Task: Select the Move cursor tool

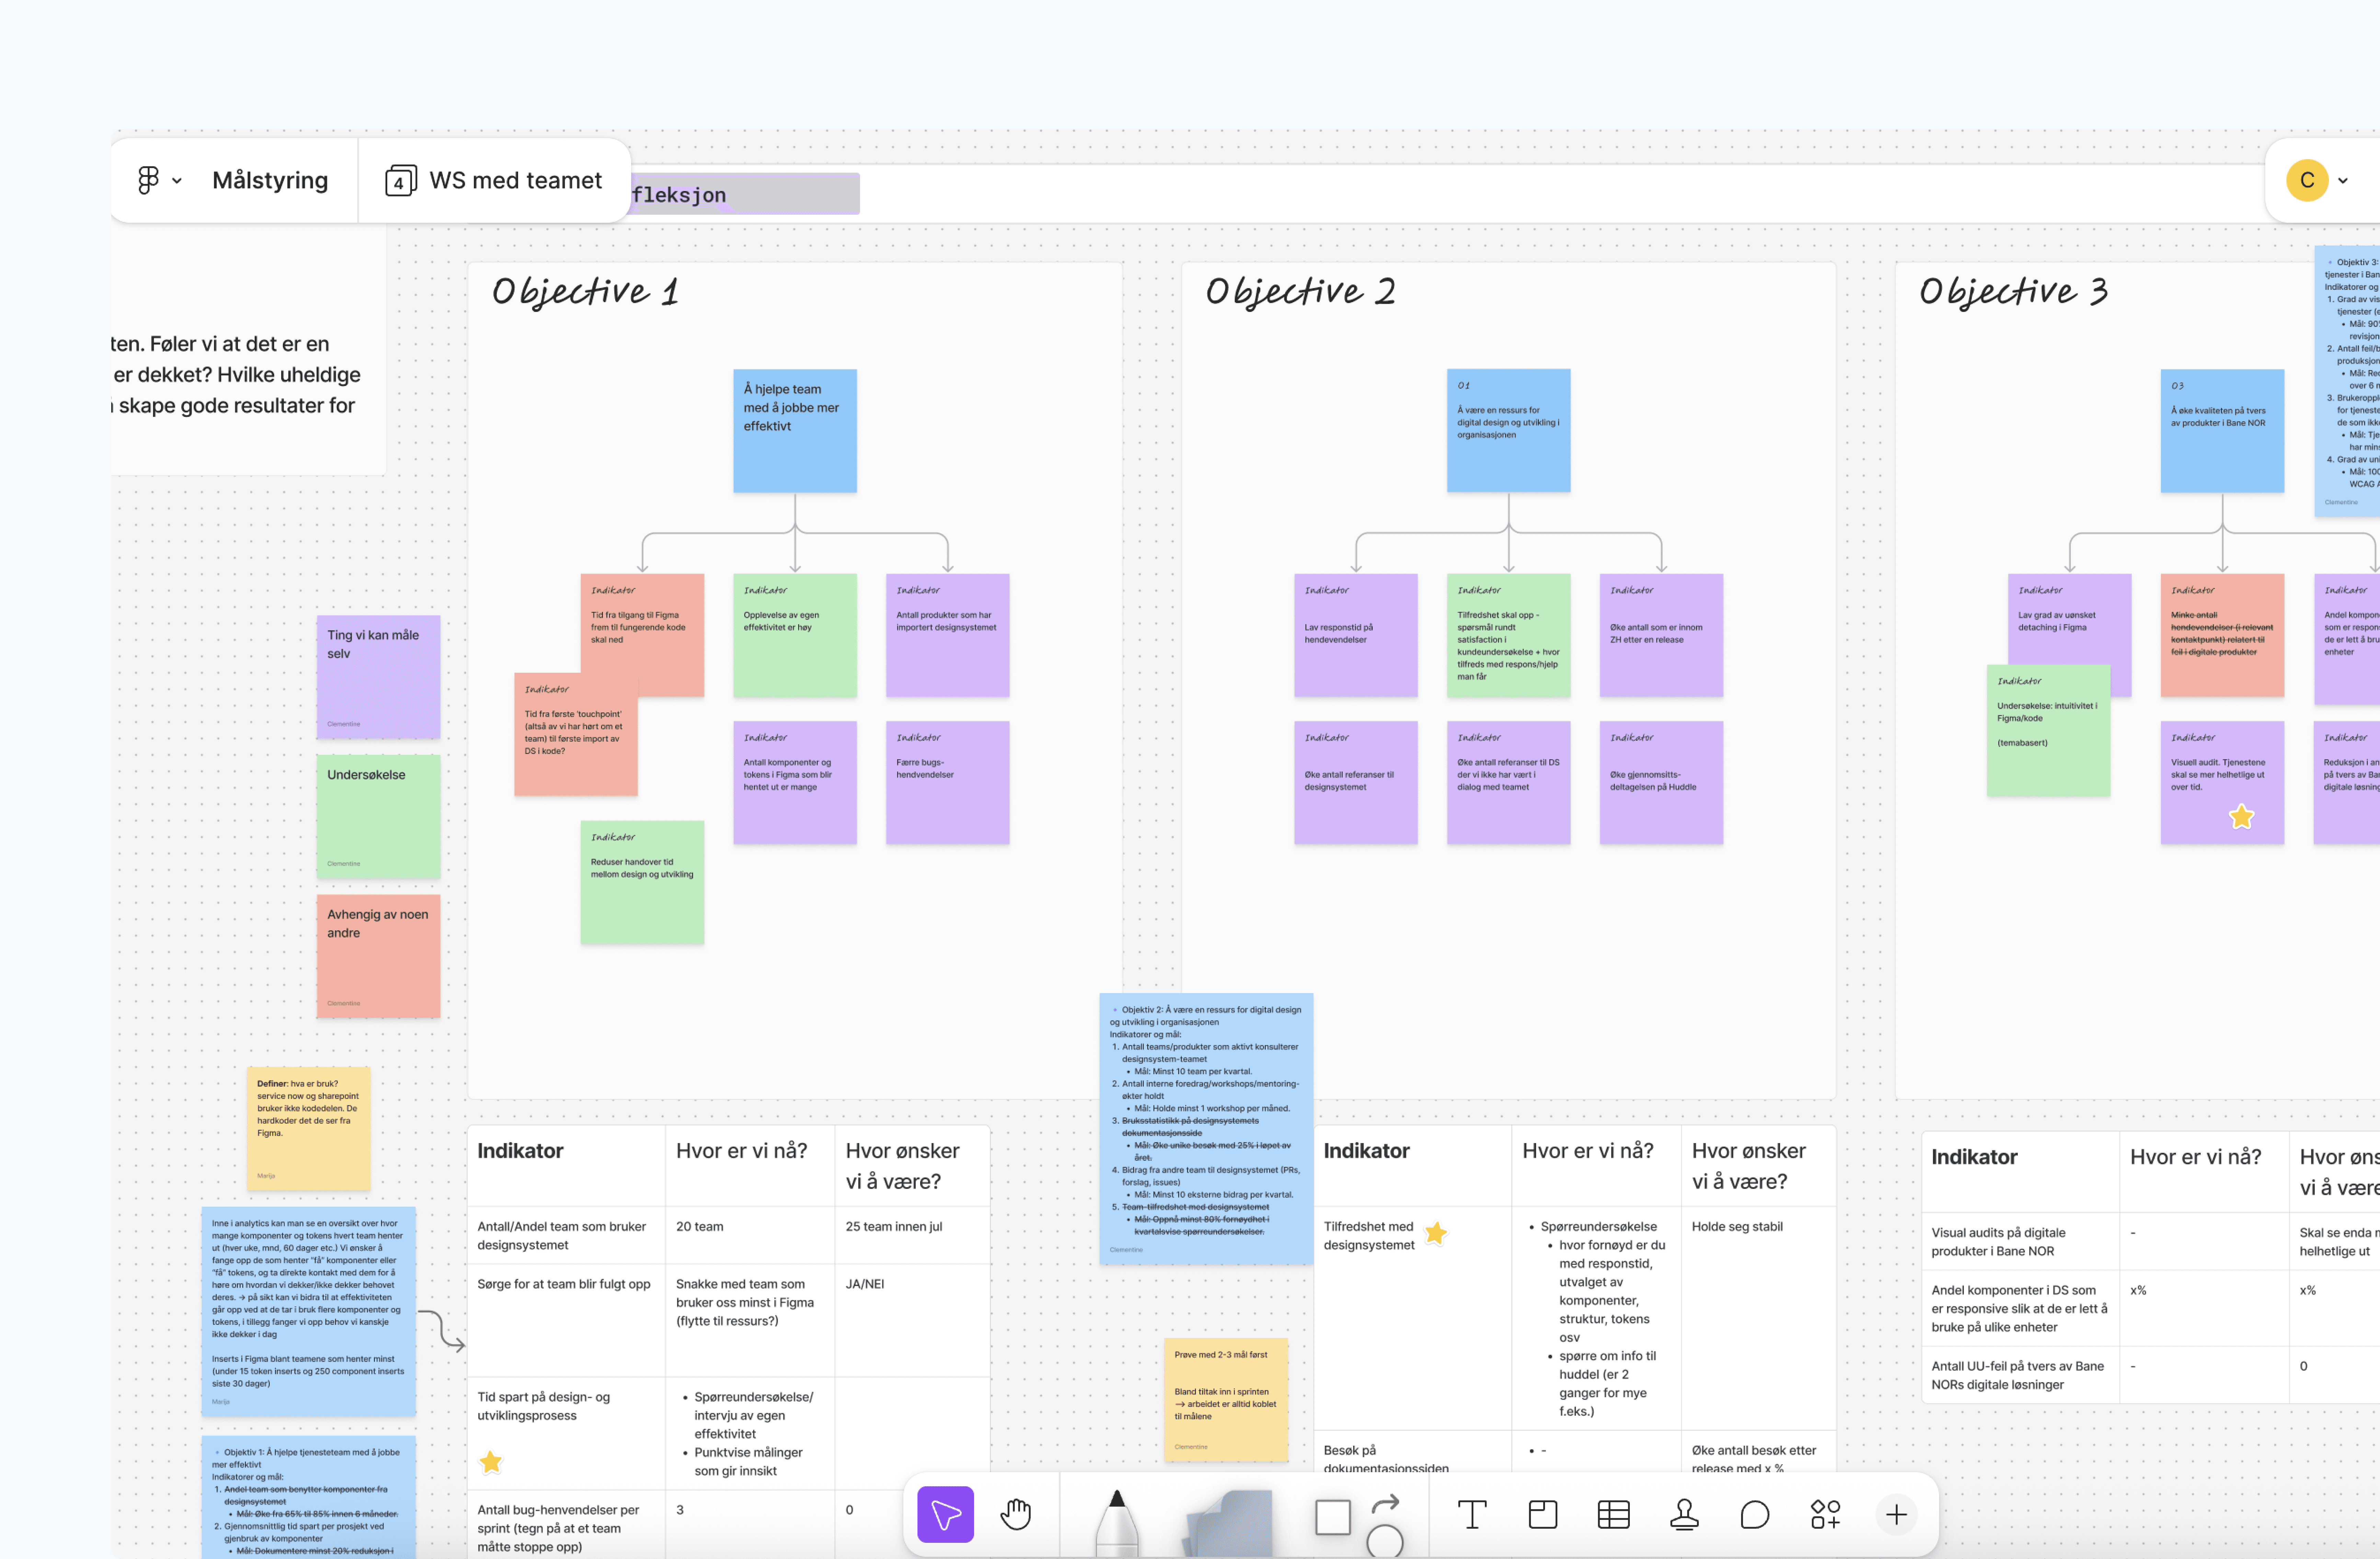Action: [x=945, y=1514]
